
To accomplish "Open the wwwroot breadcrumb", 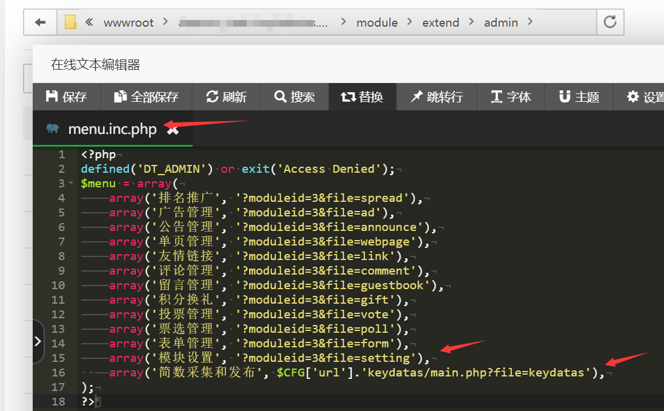I will (128, 22).
